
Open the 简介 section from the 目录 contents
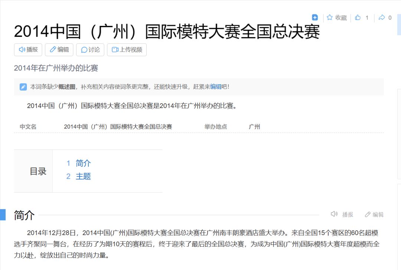coord(83,163)
